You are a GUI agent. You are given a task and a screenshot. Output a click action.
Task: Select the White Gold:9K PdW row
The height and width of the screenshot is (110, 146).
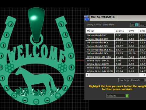[116, 57]
